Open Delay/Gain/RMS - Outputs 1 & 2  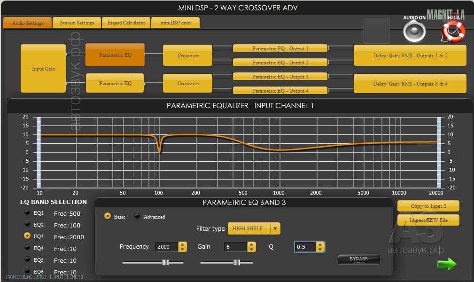[x=410, y=55]
